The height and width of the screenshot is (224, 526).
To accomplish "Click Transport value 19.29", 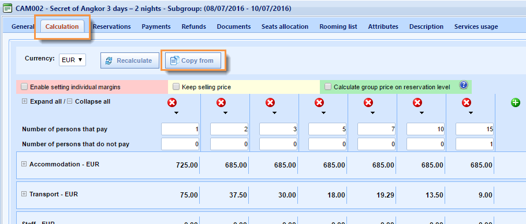I will tap(385, 195).
